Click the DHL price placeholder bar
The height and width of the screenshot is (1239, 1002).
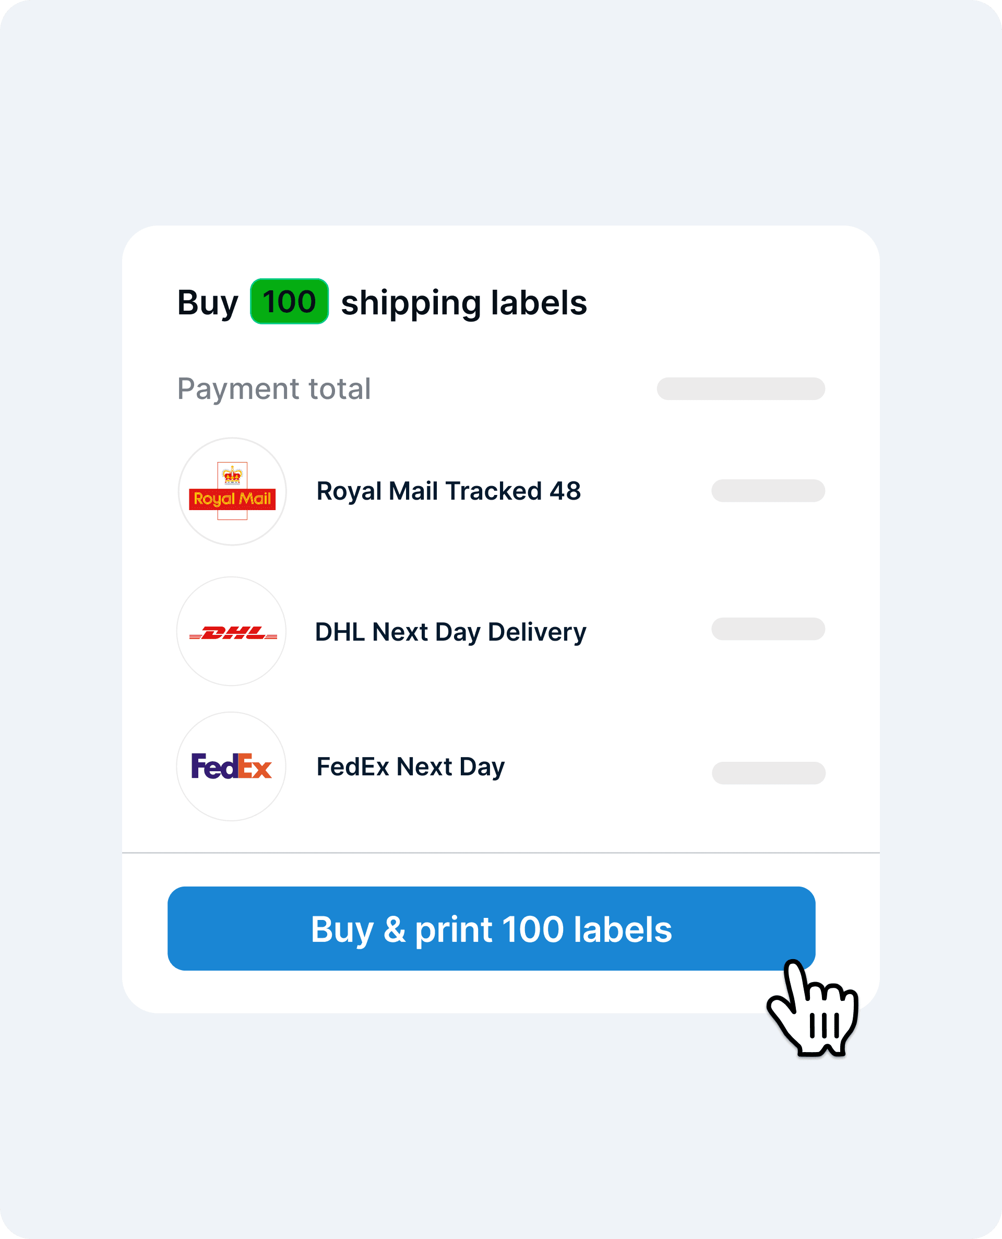point(768,629)
